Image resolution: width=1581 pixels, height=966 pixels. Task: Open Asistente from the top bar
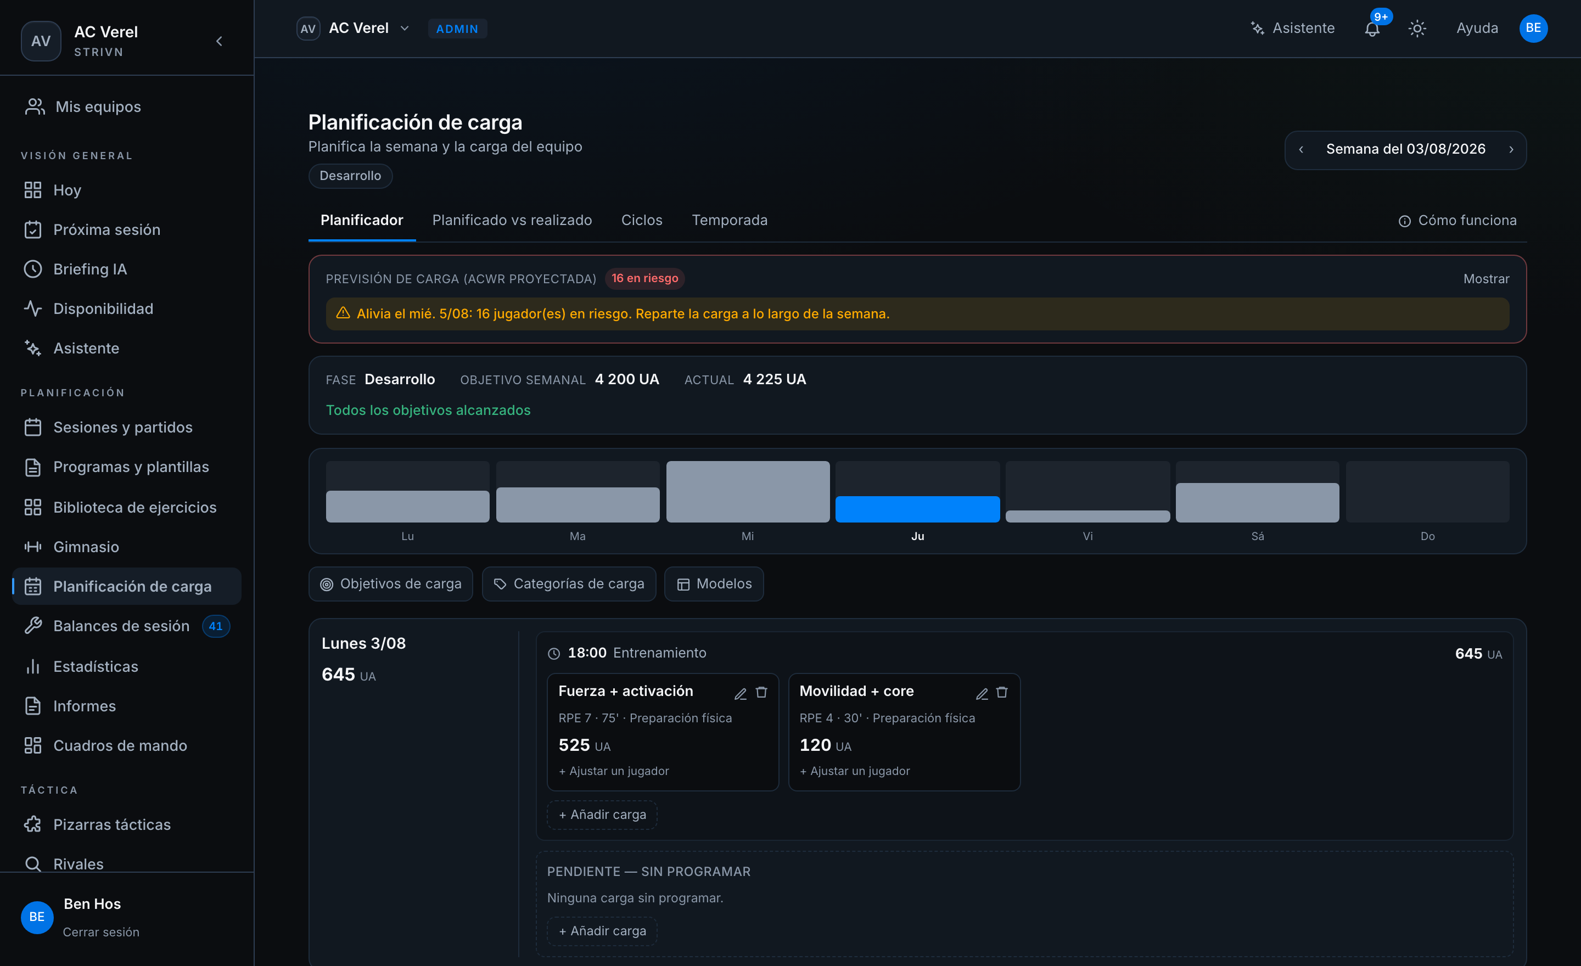(x=1292, y=28)
